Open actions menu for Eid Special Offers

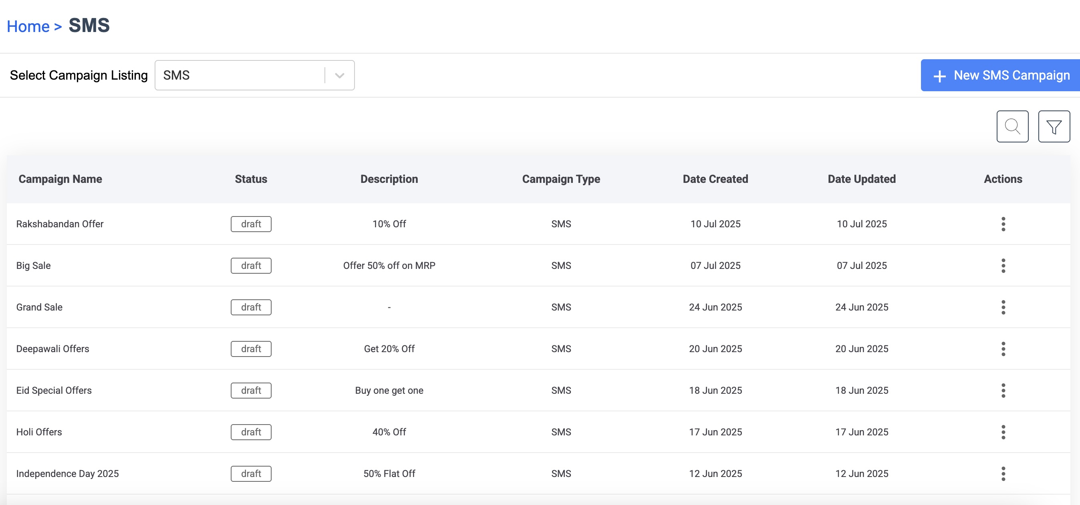pos(1003,390)
